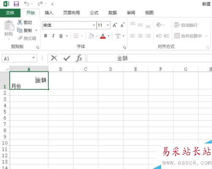Click the Name Box showing A1
The height and width of the screenshot is (169, 212).
click(x=17, y=58)
